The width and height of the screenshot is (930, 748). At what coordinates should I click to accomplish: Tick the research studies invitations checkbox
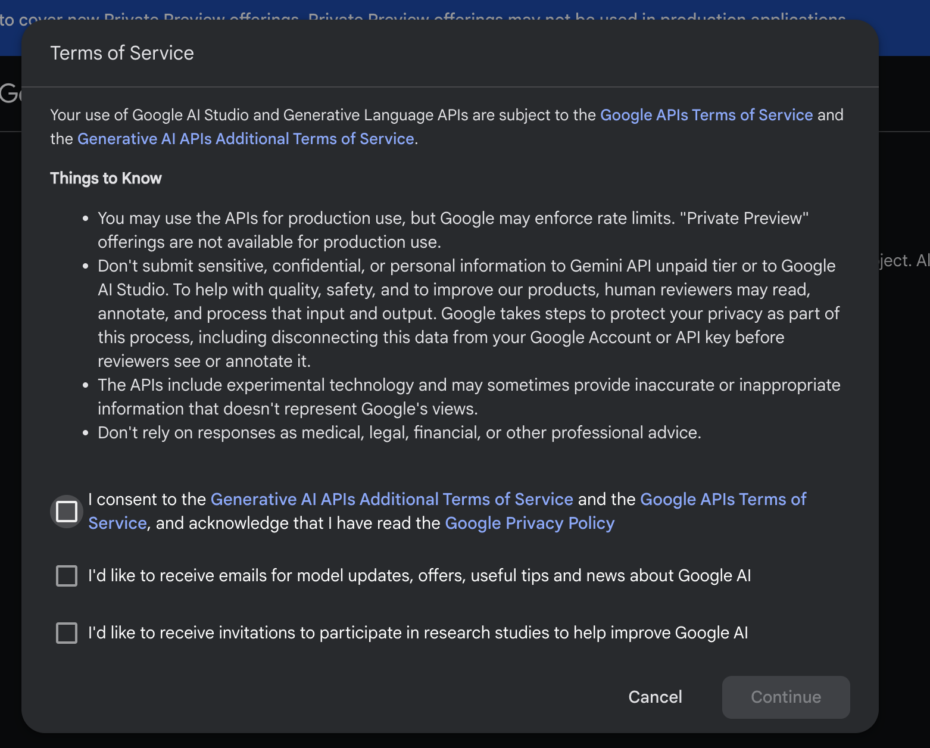66,633
